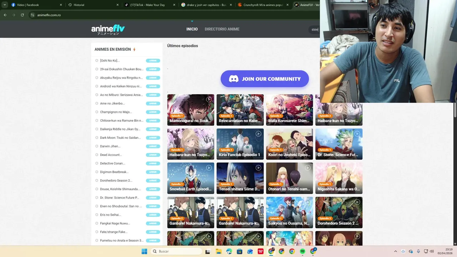
Task: Click play icon on Snowball Earth thumbnail
Action: click(x=209, y=168)
